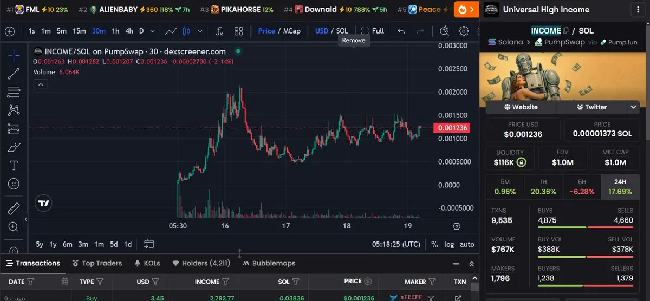This screenshot has width=650, height=301.
Task: Toggle Full screen chart mode
Action: click(372, 31)
